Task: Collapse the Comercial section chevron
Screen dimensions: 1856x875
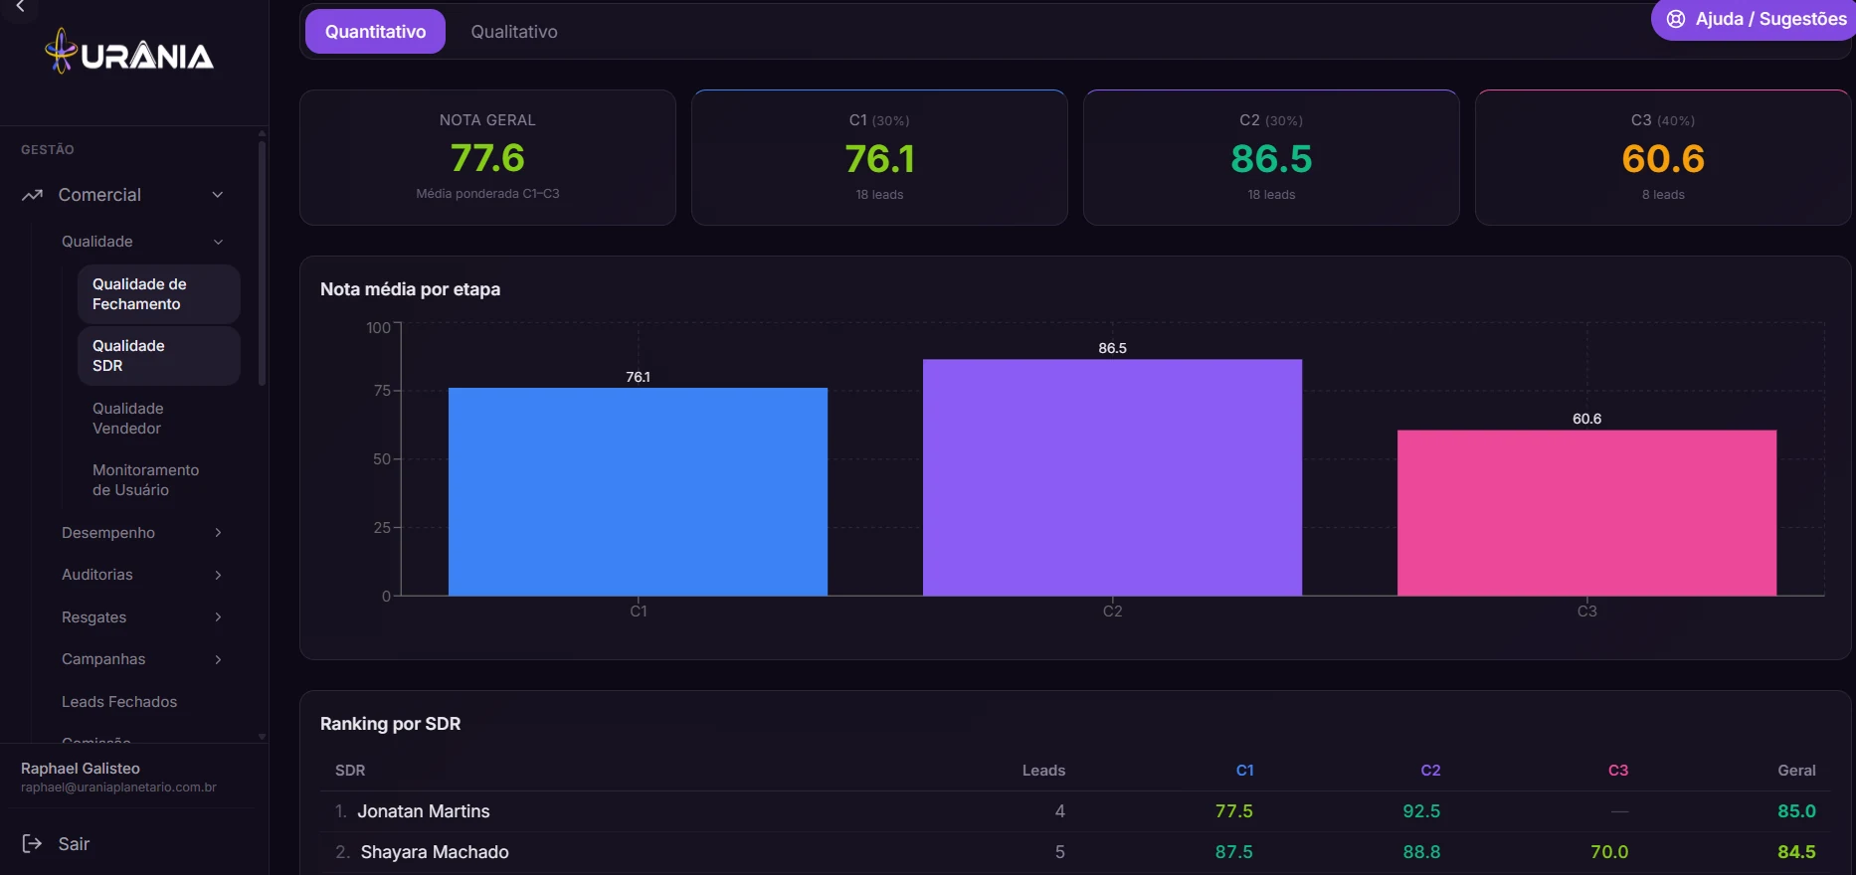Action: 218,195
